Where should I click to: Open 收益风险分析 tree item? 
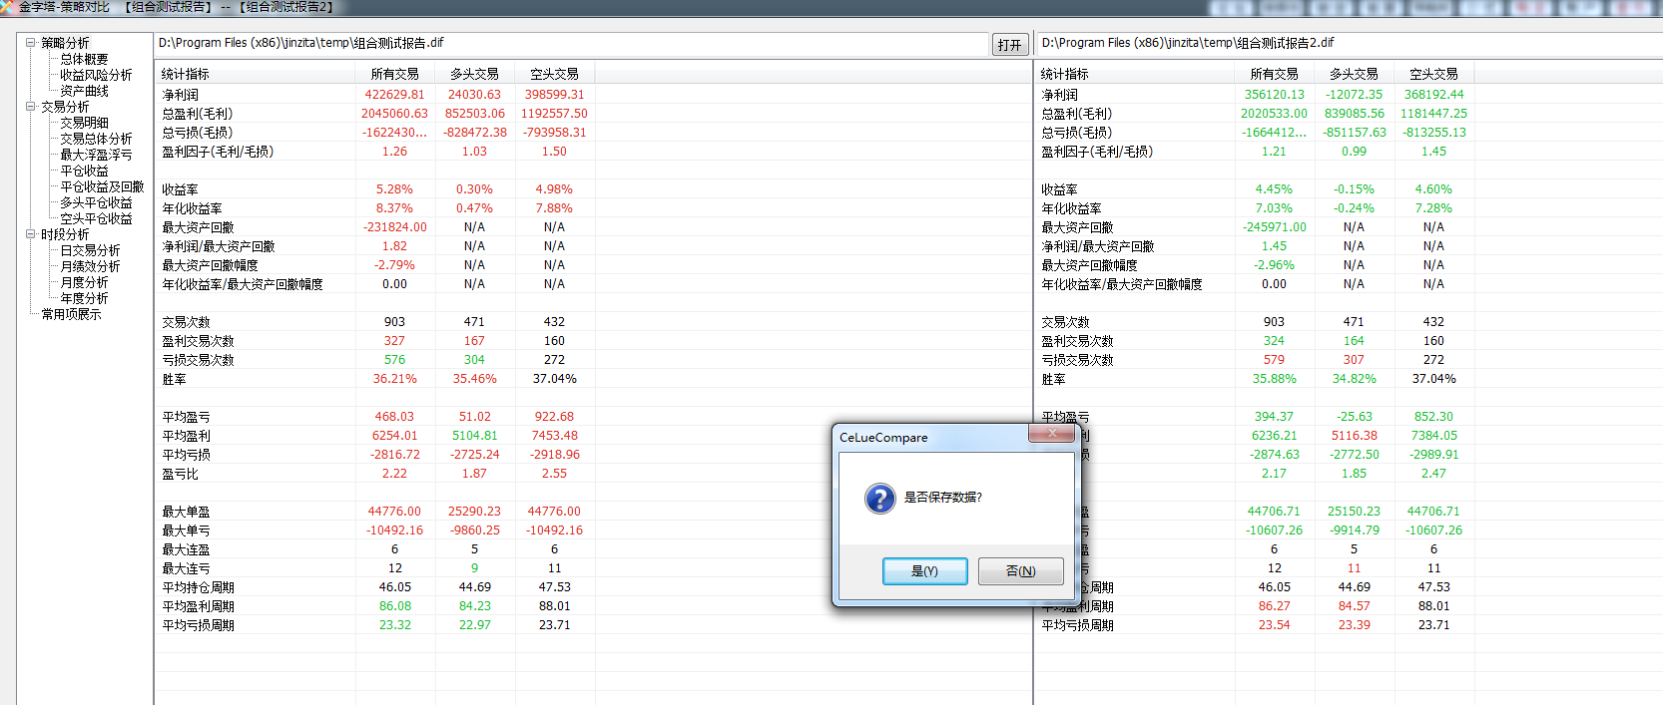[x=96, y=75]
